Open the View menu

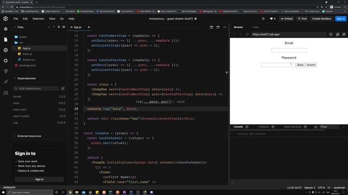tap(52, 19)
